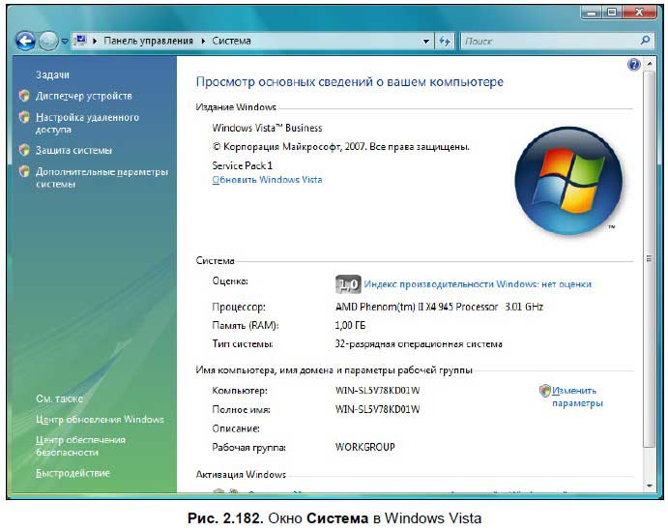This screenshot has width=668, height=531.
Task: Click the refresh button beside address bar
Action: pyautogui.click(x=445, y=42)
